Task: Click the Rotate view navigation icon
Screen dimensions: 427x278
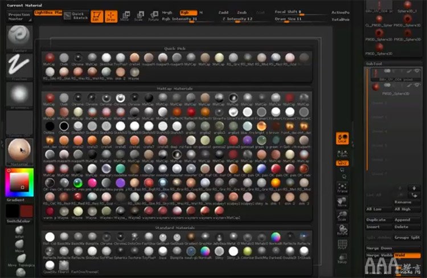Action: (x=342, y=230)
